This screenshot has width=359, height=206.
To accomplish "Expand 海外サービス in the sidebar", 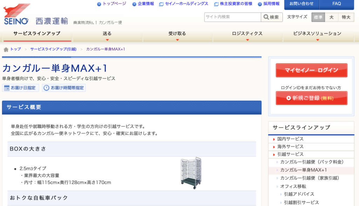I will [311, 147].
